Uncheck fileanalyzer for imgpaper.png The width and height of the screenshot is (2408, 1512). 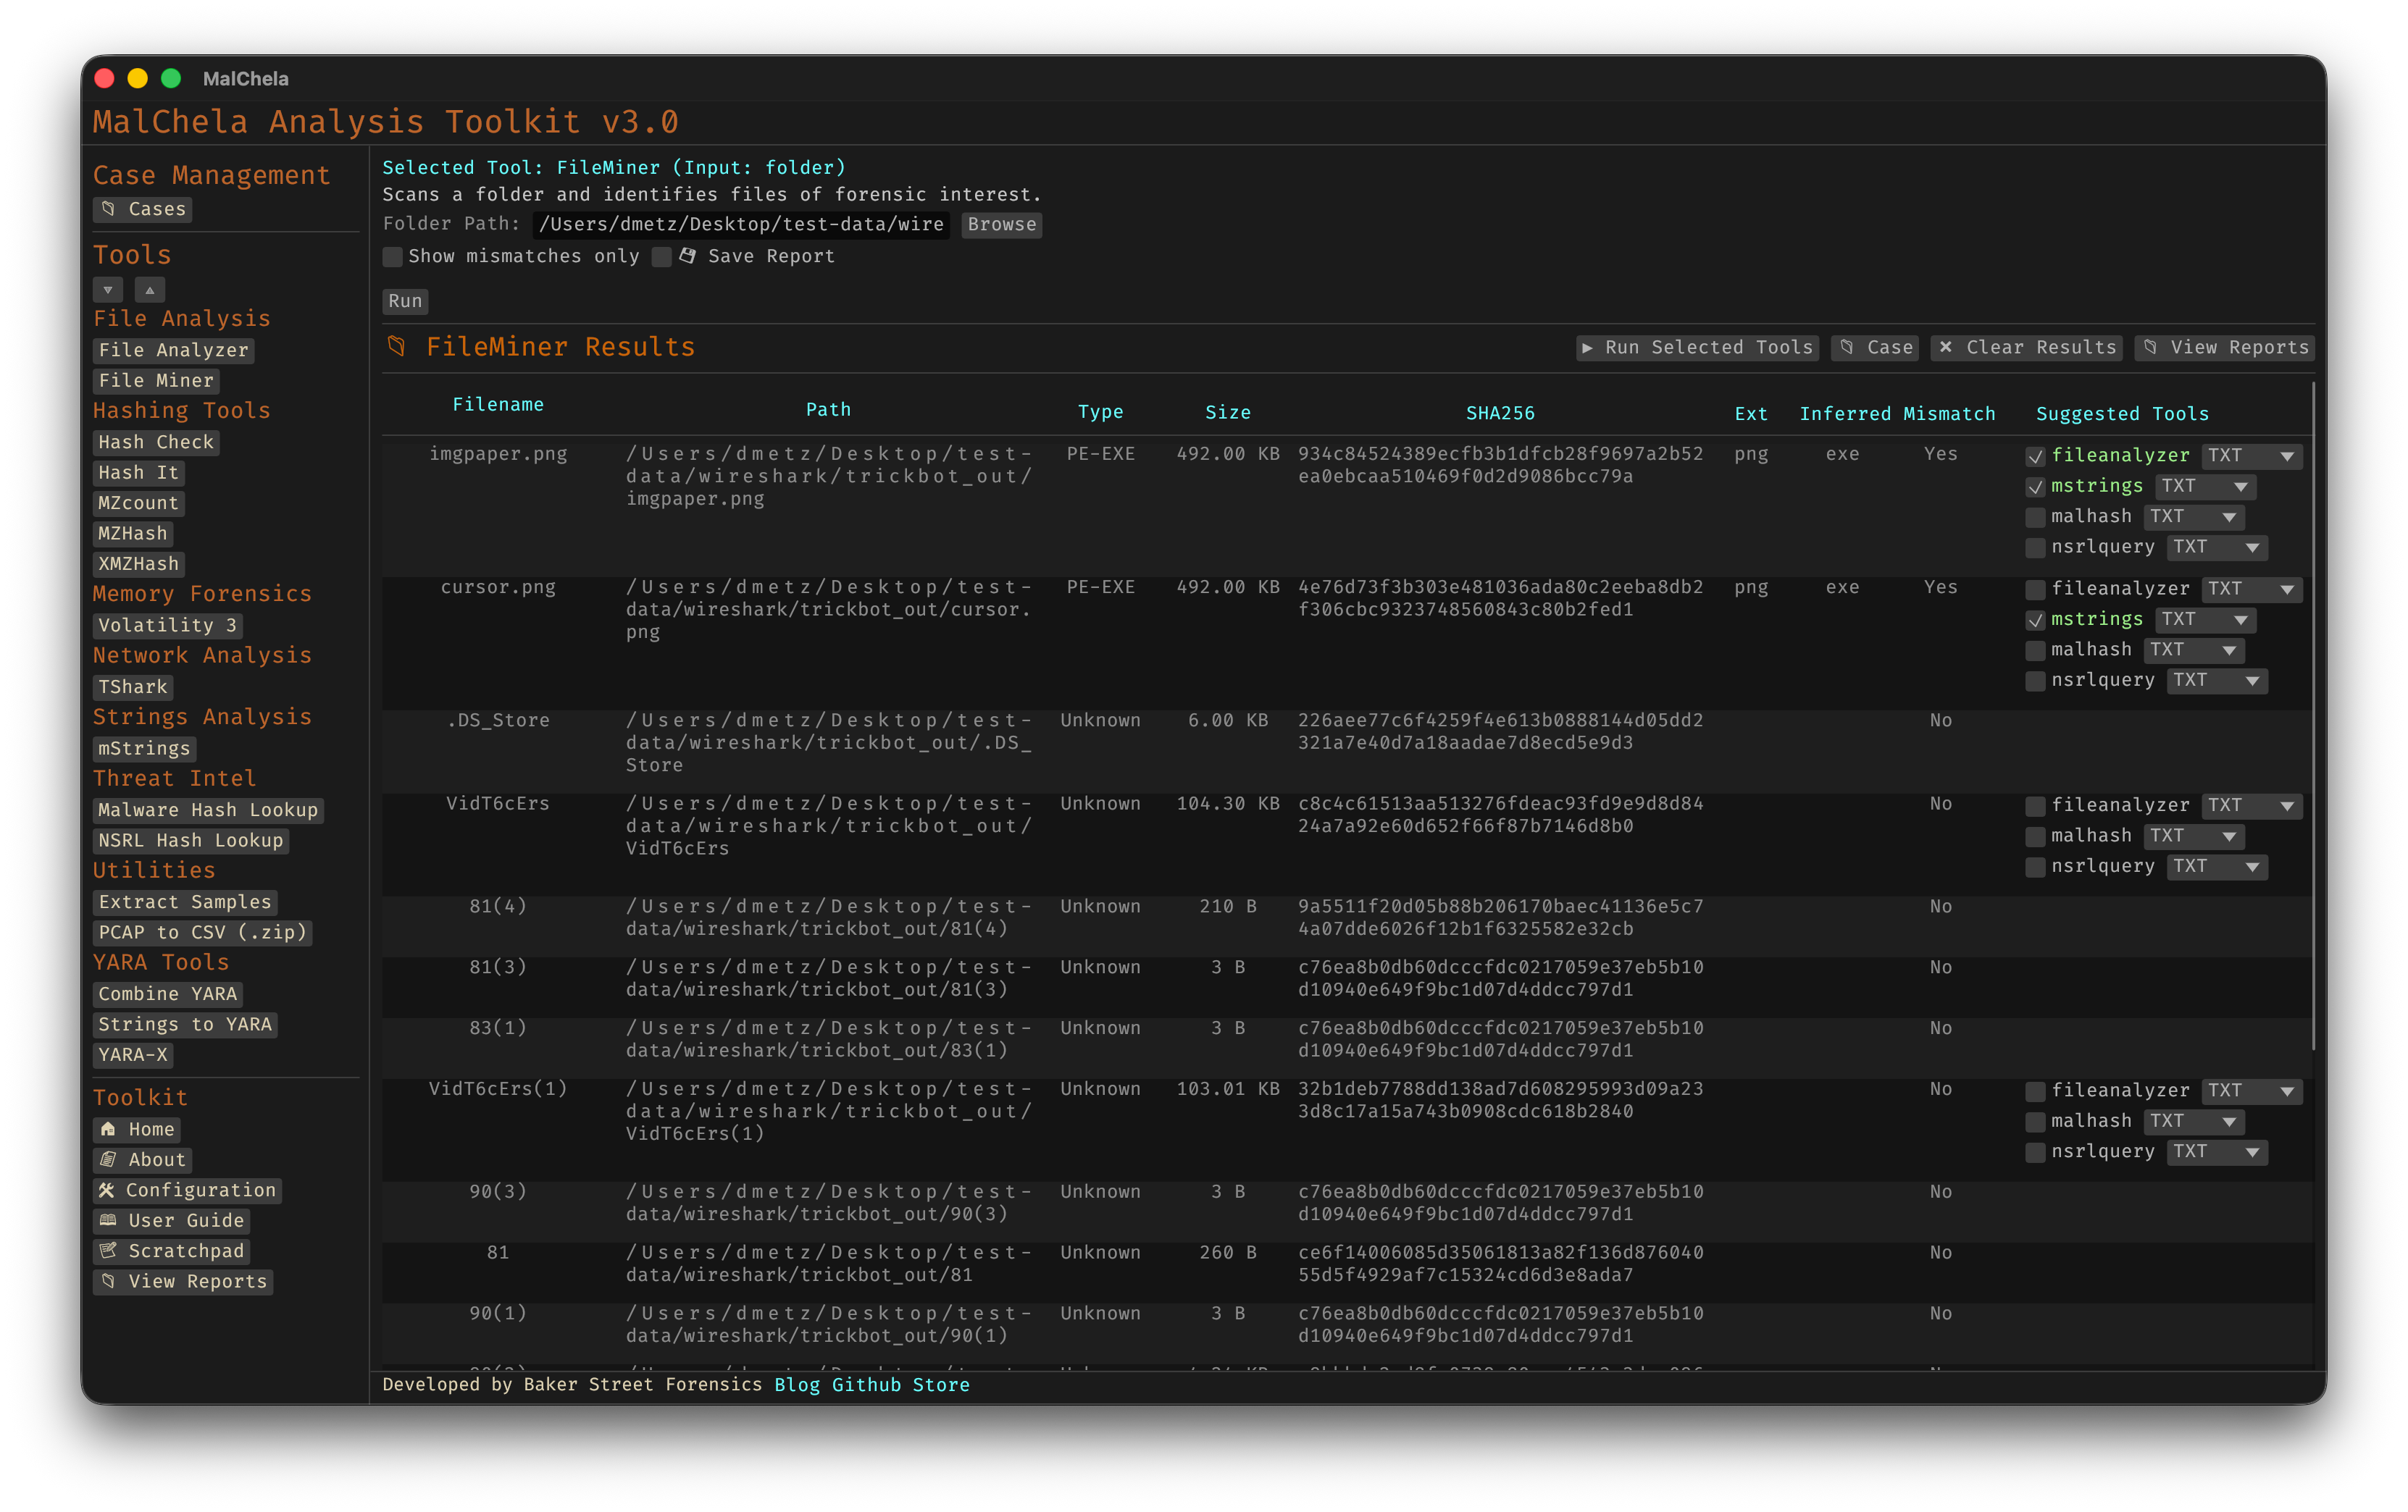click(x=2035, y=455)
